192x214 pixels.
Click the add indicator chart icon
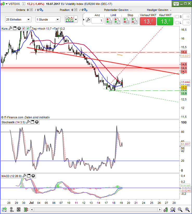[x=69, y=19]
